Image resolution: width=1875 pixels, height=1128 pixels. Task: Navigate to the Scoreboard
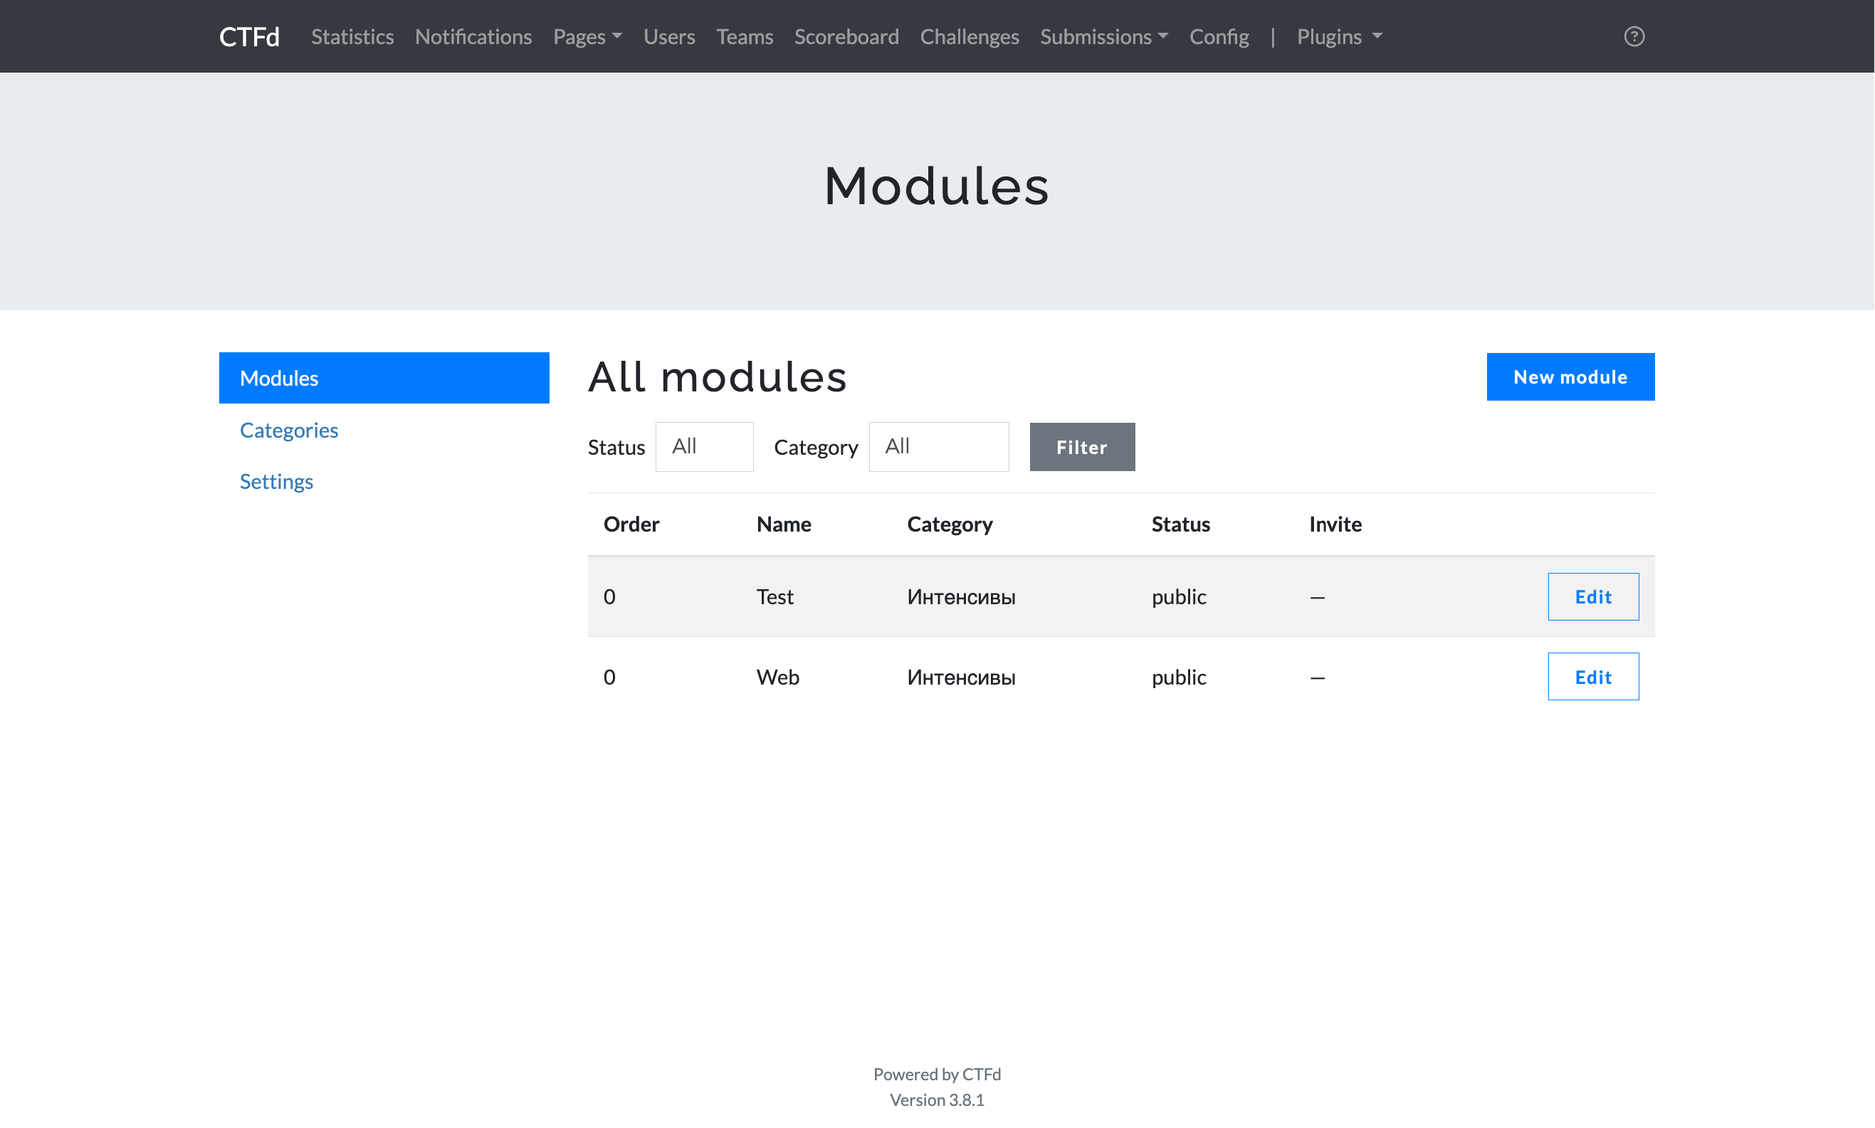(x=846, y=36)
